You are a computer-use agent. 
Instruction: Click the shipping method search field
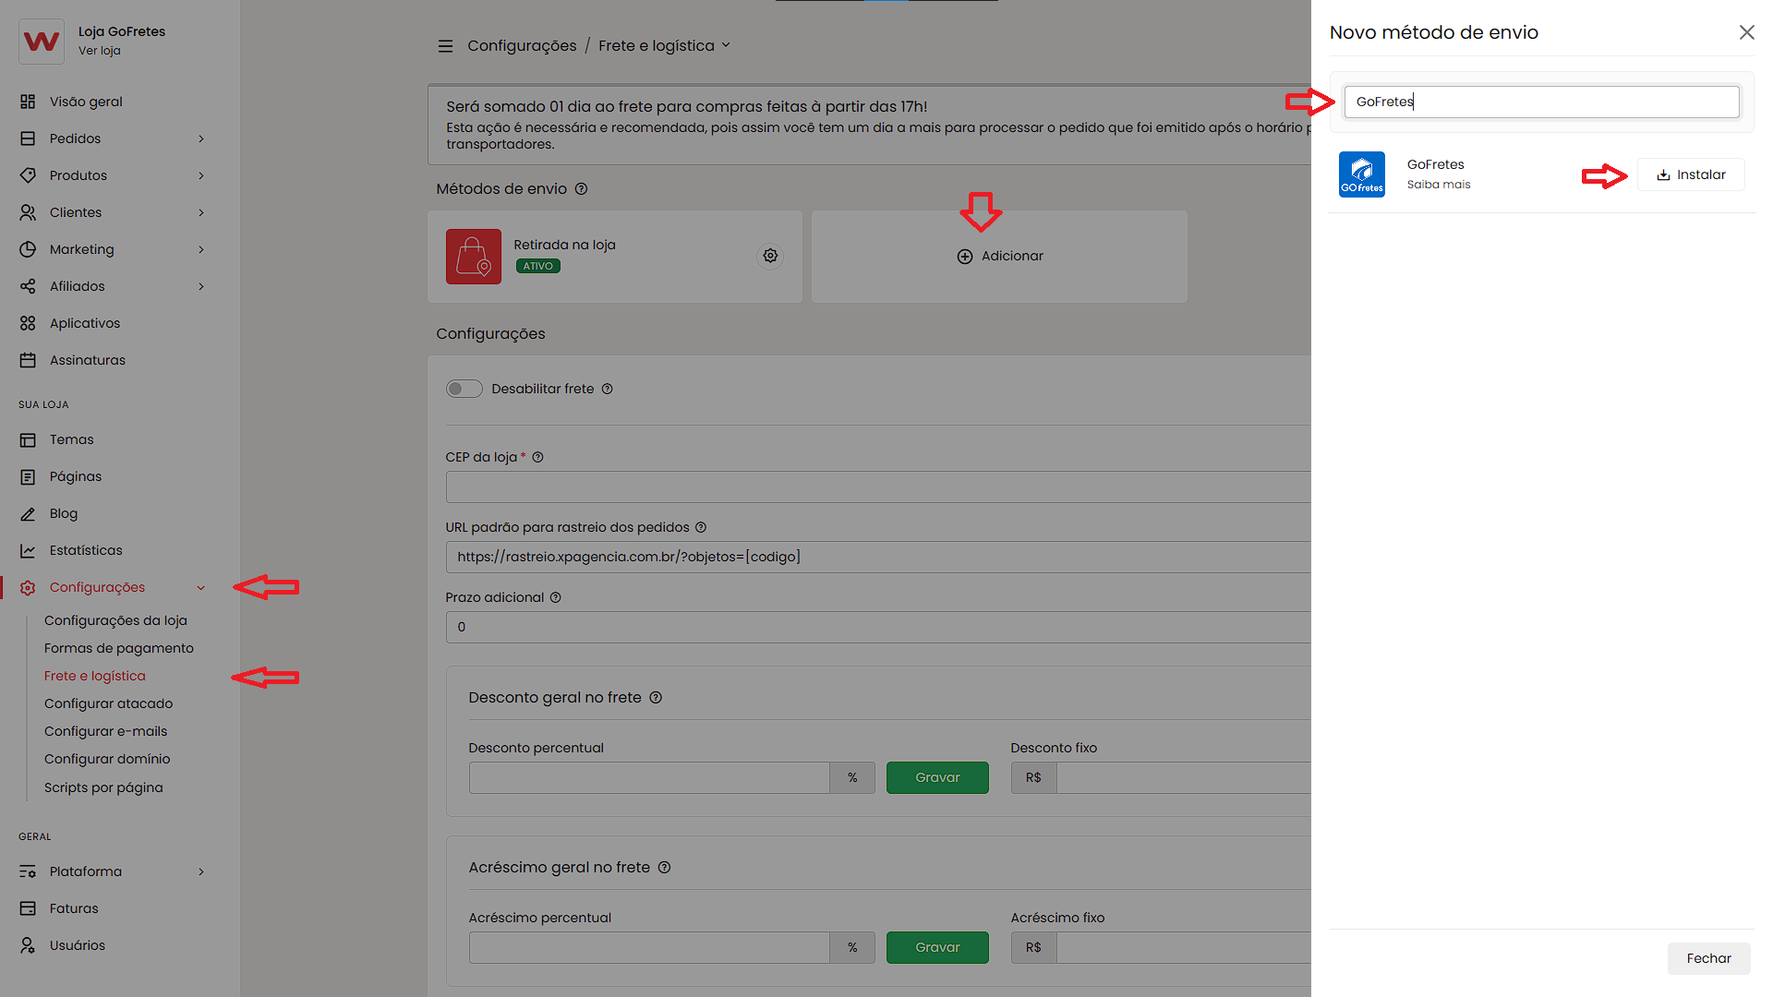(1540, 102)
